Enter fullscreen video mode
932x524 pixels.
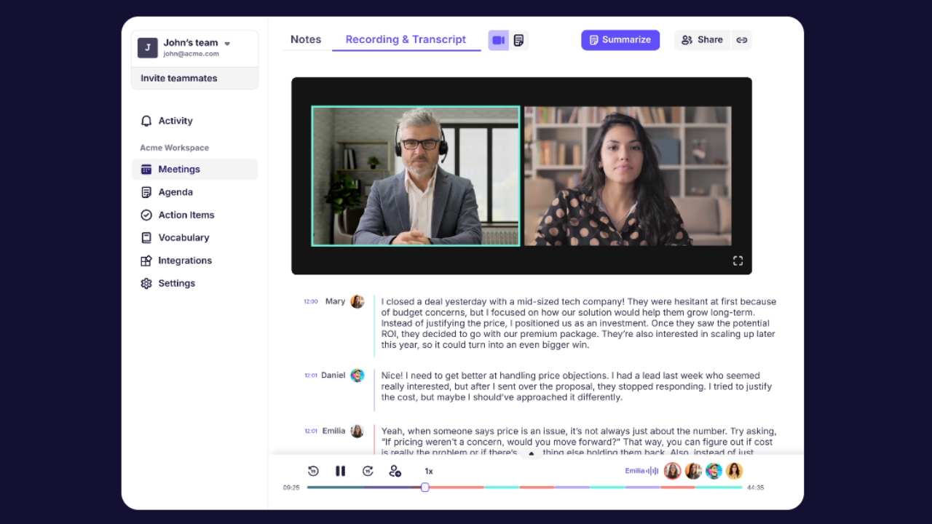tap(738, 261)
